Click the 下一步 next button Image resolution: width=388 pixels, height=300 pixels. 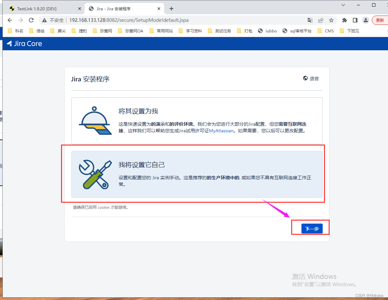click(x=312, y=229)
